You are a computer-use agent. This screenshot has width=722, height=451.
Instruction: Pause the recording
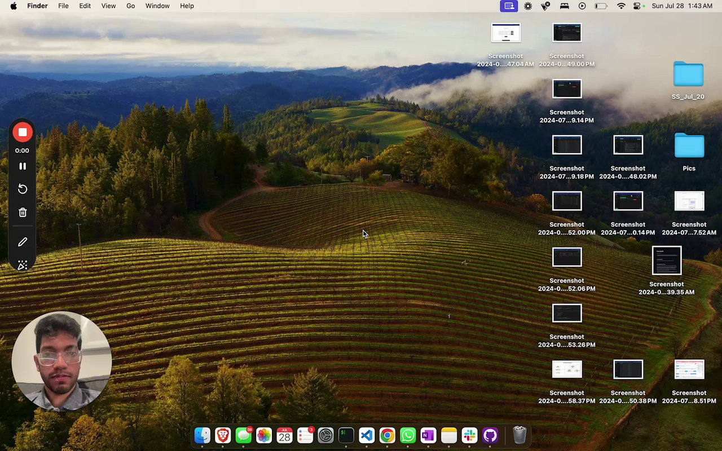pos(23,166)
